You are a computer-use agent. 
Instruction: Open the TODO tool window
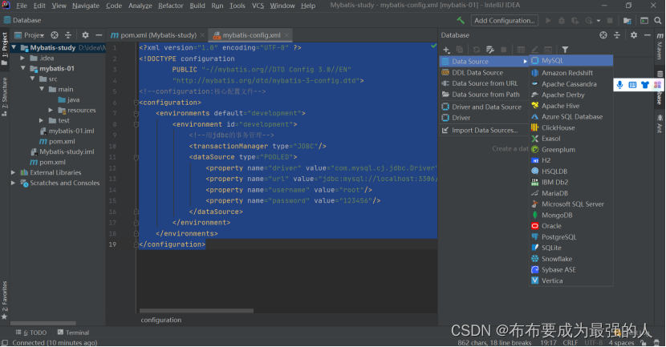31,333
